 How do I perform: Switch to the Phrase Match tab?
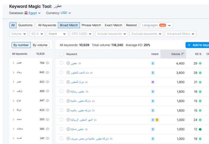click(x=91, y=25)
